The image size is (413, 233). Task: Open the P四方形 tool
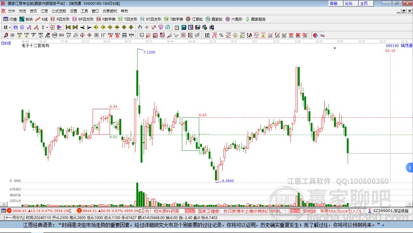click(x=60, y=19)
